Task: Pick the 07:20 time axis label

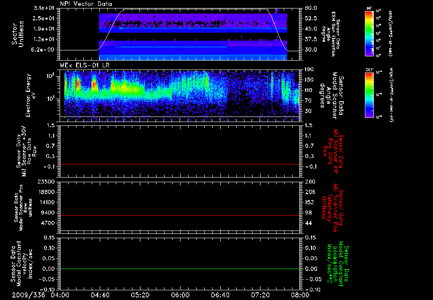Action: [260, 295]
